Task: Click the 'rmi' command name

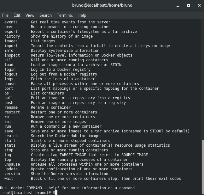Action: click(8, 122)
